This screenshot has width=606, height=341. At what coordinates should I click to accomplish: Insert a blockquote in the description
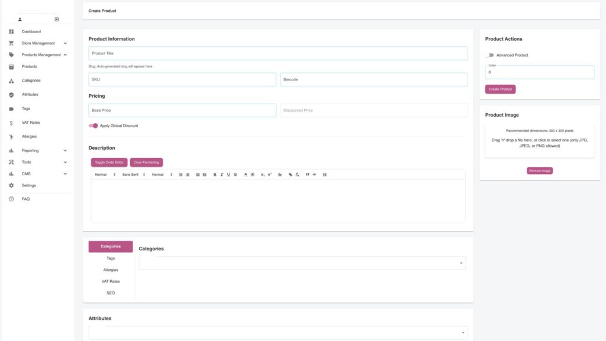click(x=307, y=174)
